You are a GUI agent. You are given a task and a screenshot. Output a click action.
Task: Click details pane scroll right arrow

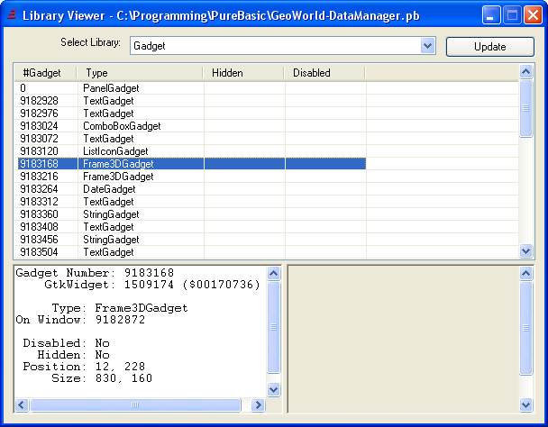click(x=258, y=404)
